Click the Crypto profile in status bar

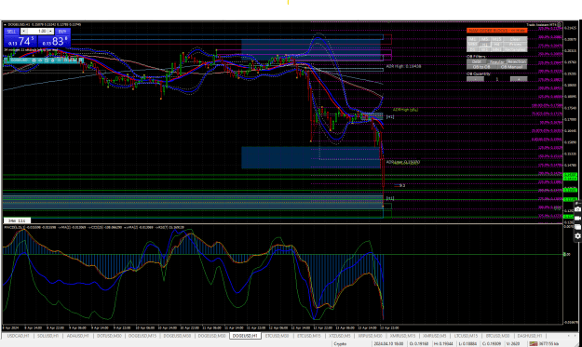tap(340, 344)
